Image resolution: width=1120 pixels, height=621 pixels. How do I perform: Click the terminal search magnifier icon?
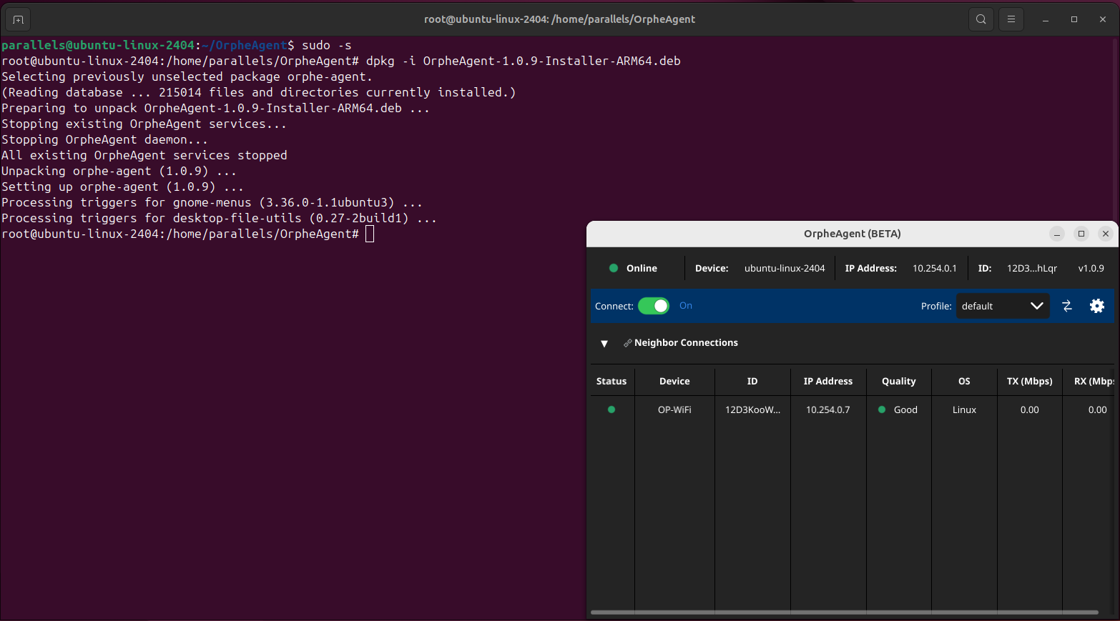pyautogui.click(x=981, y=19)
